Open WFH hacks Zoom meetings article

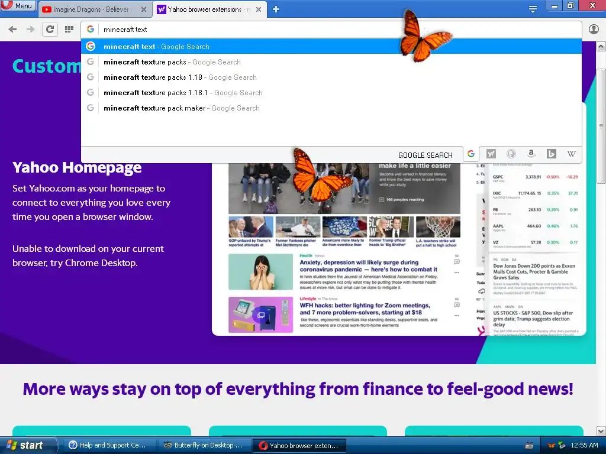[365, 309]
